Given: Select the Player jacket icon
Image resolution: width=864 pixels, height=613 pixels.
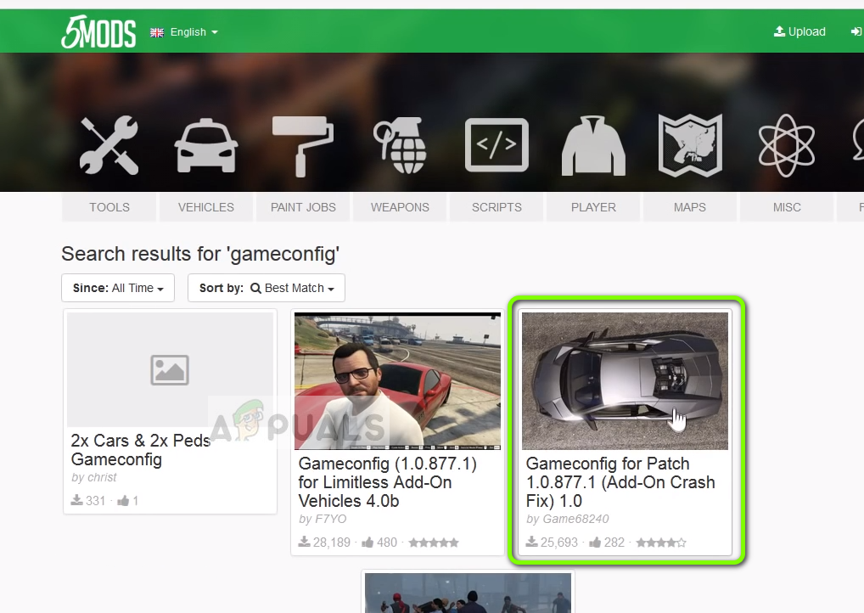Looking at the screenshot, I should coord(593,145).
